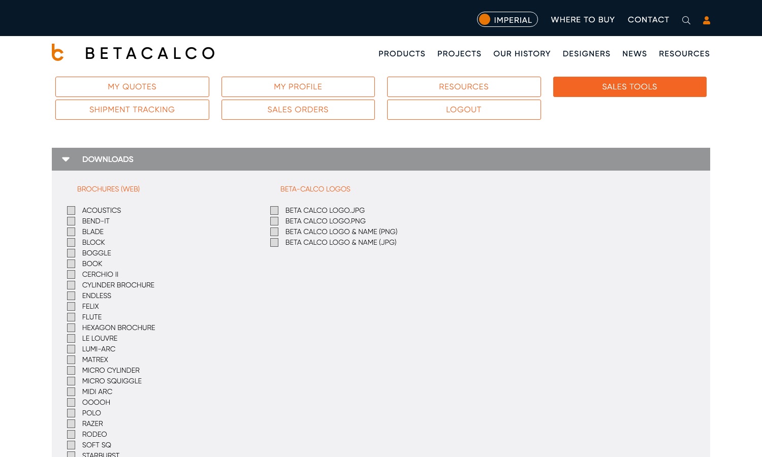Image resolution: width=762 pixels, height=457 pixels.
Task: Tick the Lumi-Arc checkbox
Action: coord(71,349)
